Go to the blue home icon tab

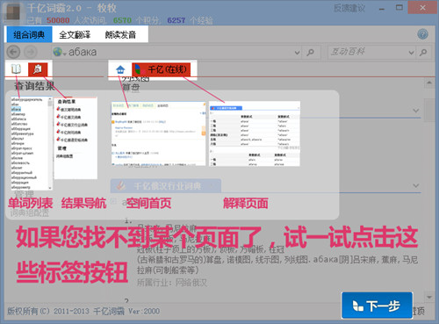(120, 69)
